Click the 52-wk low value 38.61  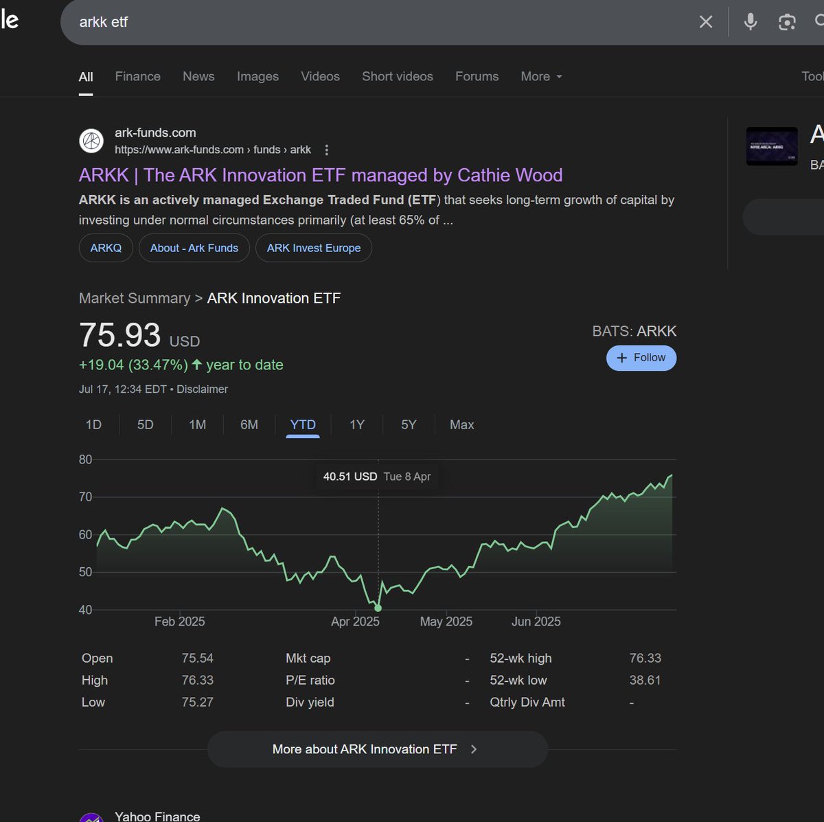(x=645, y=681)
